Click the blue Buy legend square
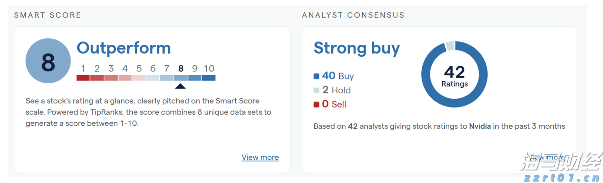The image size is (603, 183). [x=316, y=76]
